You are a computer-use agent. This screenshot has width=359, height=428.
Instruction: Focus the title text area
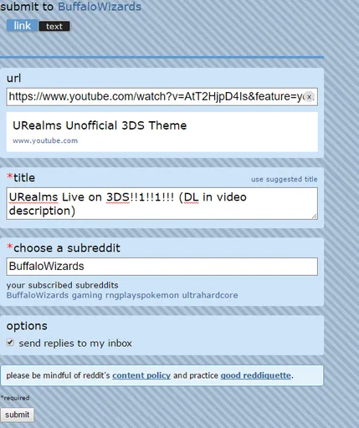162,203
